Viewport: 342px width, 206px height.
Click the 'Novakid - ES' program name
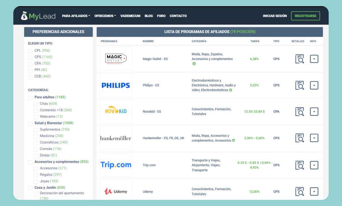click(x=152, y=111)
